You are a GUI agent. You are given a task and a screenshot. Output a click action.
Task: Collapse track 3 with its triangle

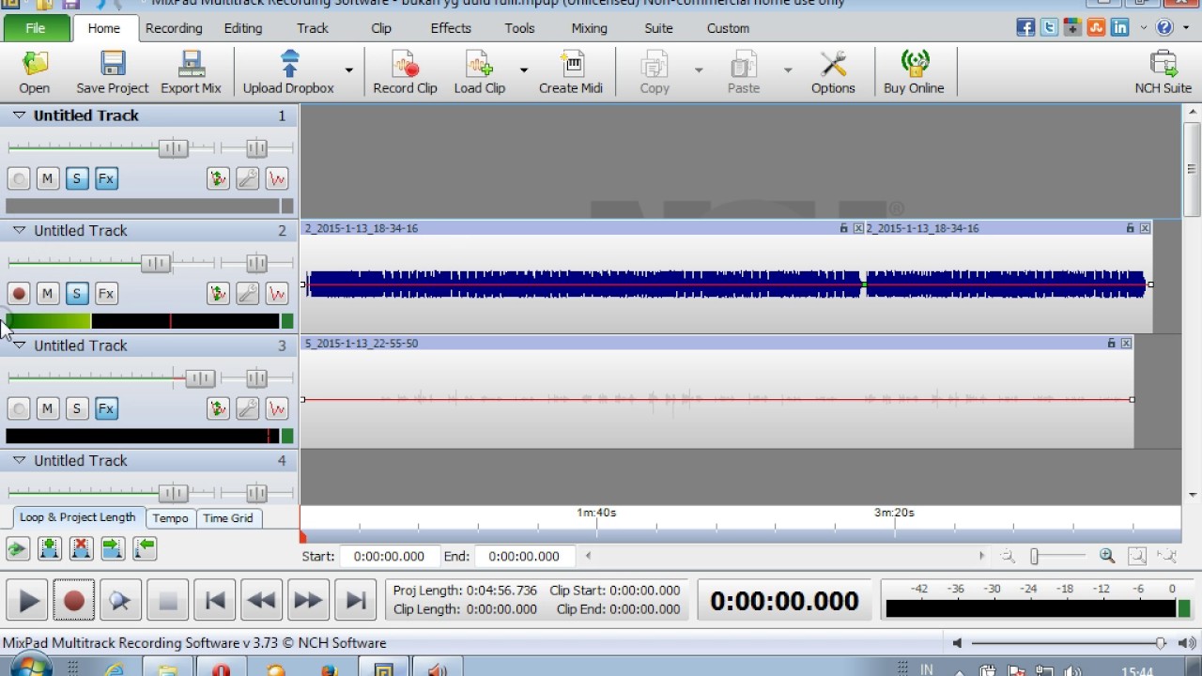click(19, 346)
